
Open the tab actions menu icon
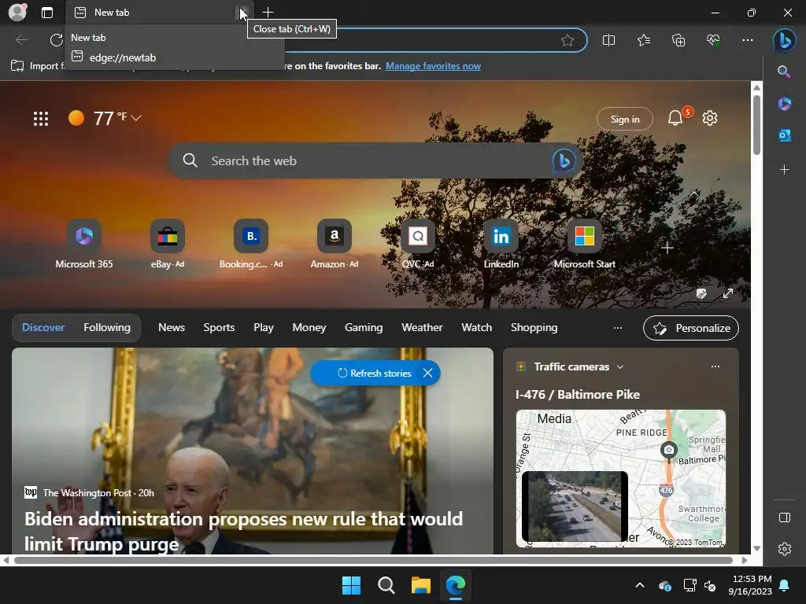[46, 13]
